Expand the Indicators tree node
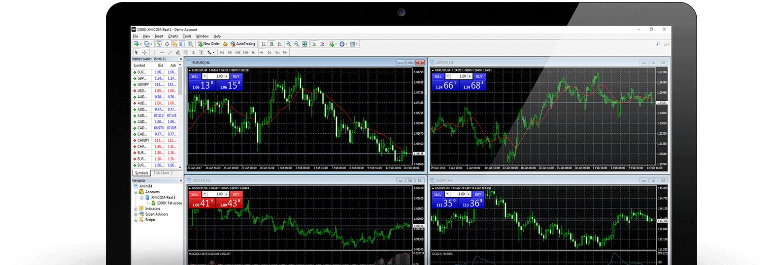The height and width of the screenshot is (265, 775). coord(136,209)
